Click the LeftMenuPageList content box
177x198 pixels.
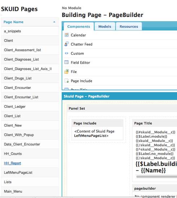tap(97, 133)
